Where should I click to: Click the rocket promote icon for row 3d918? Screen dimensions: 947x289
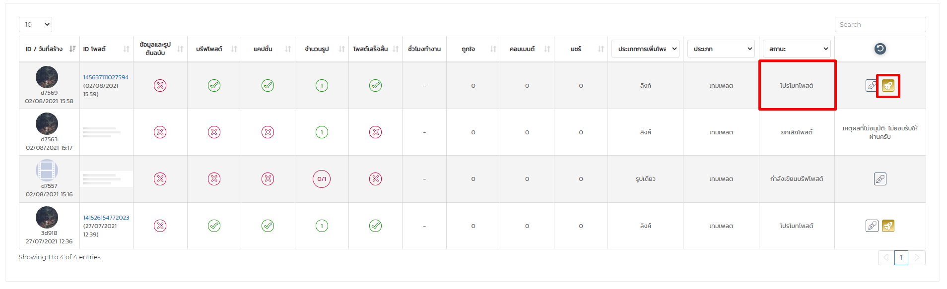(888, 226)
